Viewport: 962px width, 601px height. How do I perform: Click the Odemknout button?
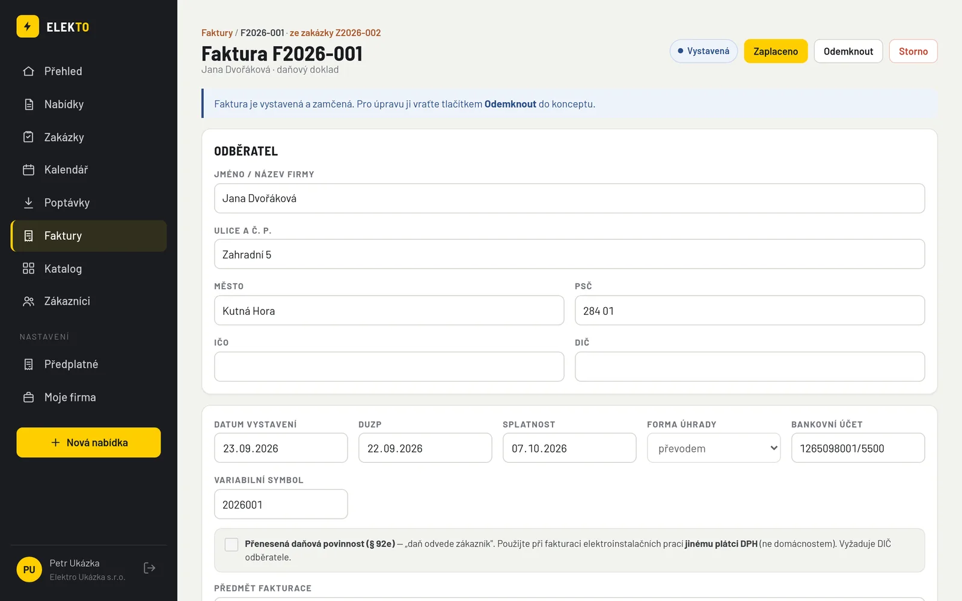[848, 51]
